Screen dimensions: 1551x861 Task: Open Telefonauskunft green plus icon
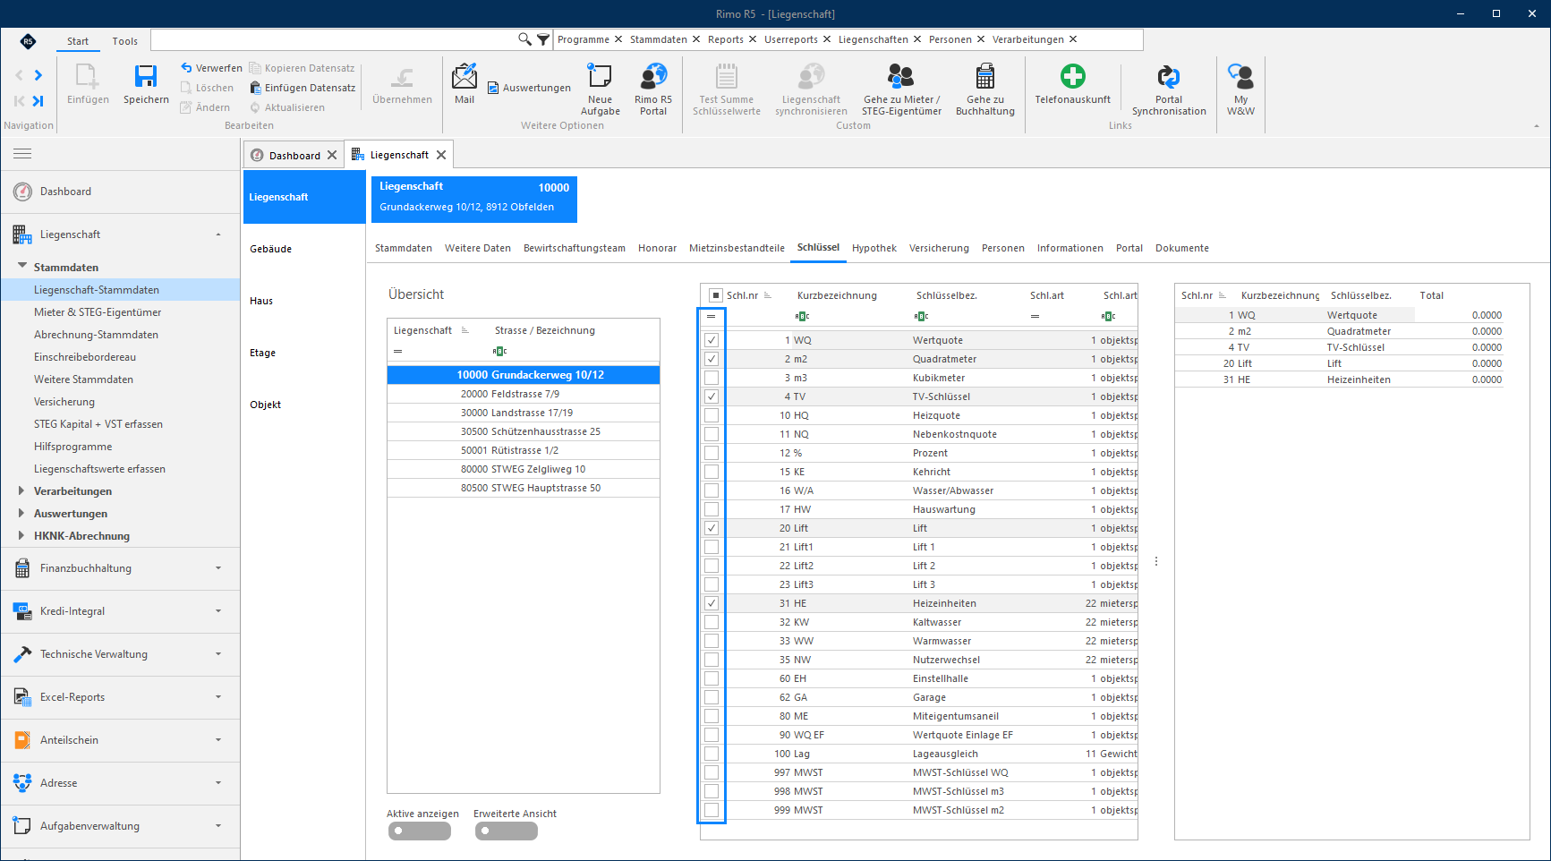1072,76
